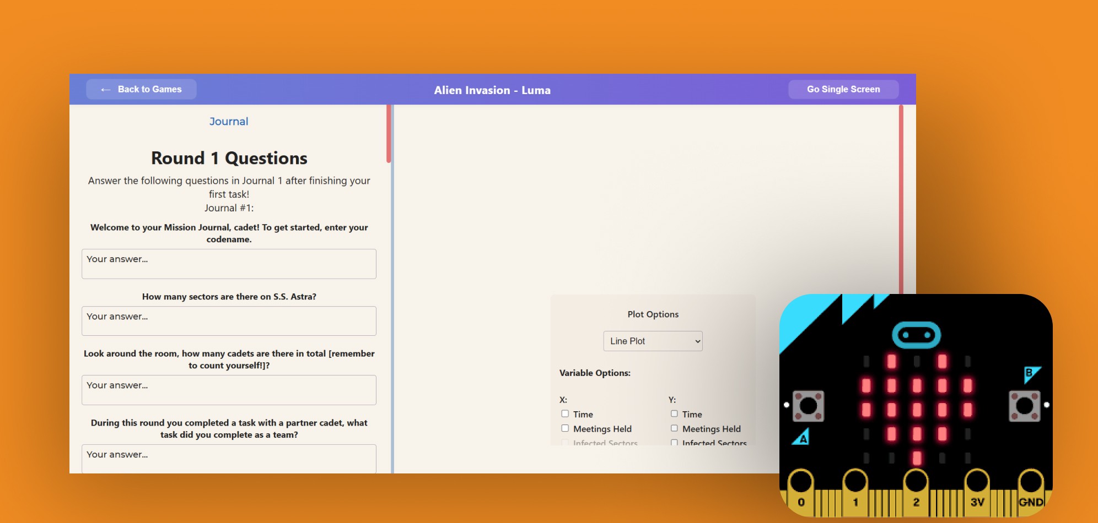Click the Back to Games button
The image size is (1098, 523).
point(141,89)
